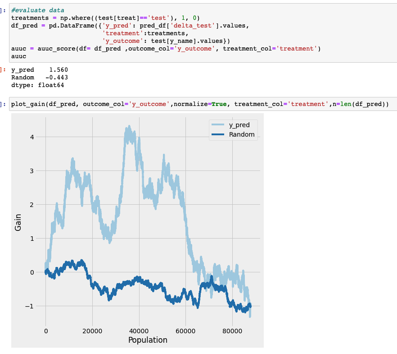Select the plot_gain code cell
The height and width of the screenshot is (354, 397).
tap(135, 104)
